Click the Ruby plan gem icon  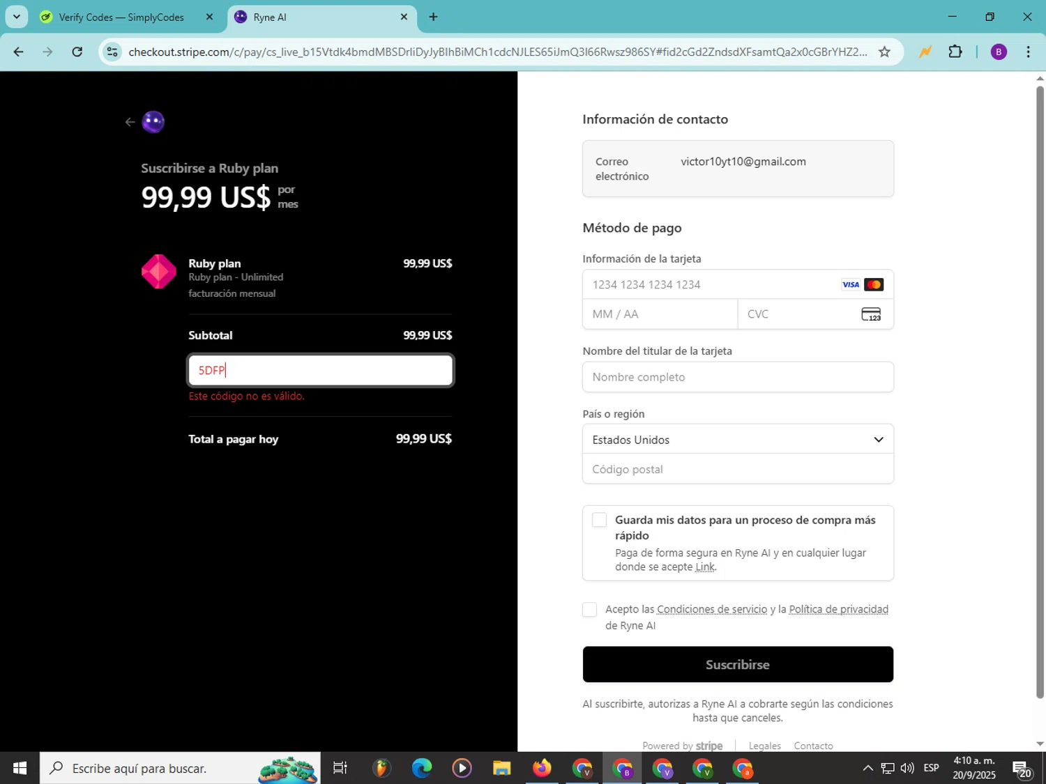tap(159, 272)
